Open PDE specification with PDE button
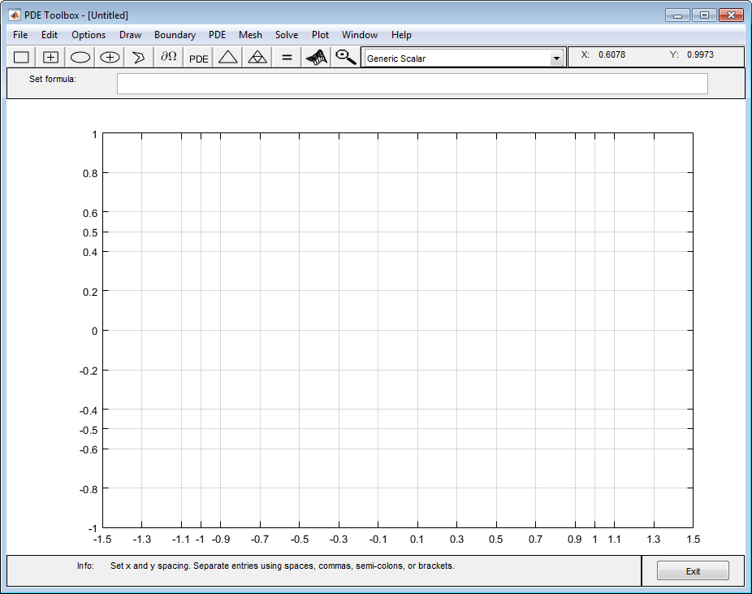The width and height of the screenshot is (752, 594). point(198,58)
